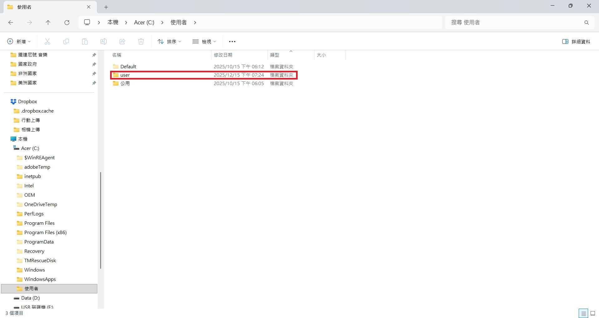
Task: Click the Paste clipboard icon
Action: [x=85, y=41]
